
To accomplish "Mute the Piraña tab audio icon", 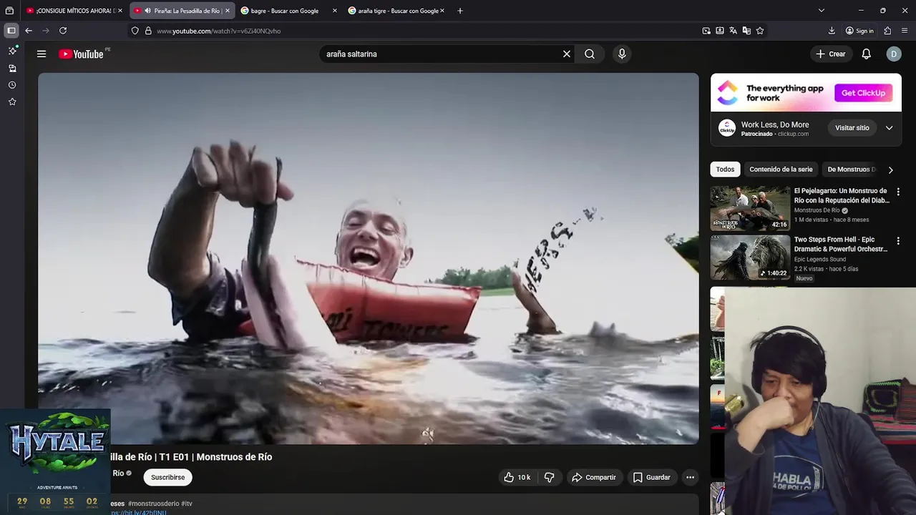I will 147,11.
